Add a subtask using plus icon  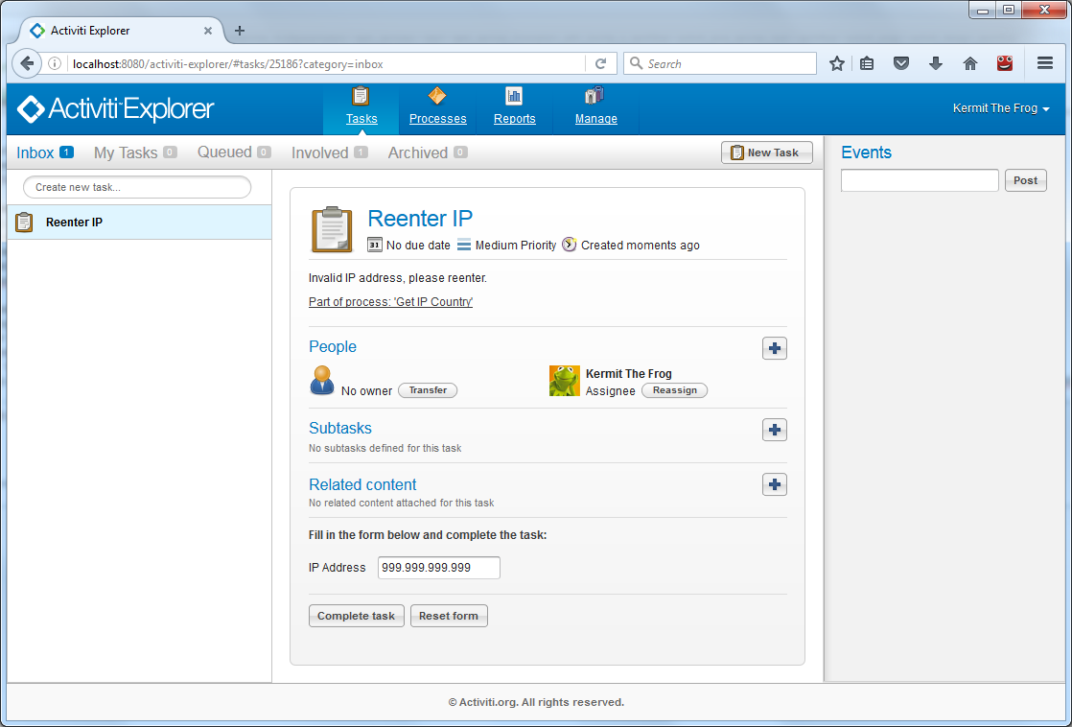[x=775, y=430]
